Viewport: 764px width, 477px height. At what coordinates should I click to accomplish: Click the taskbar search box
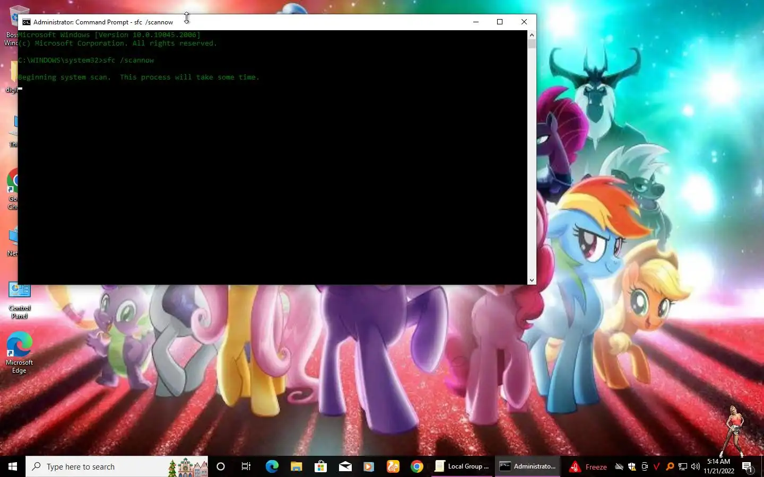(117, 466)
